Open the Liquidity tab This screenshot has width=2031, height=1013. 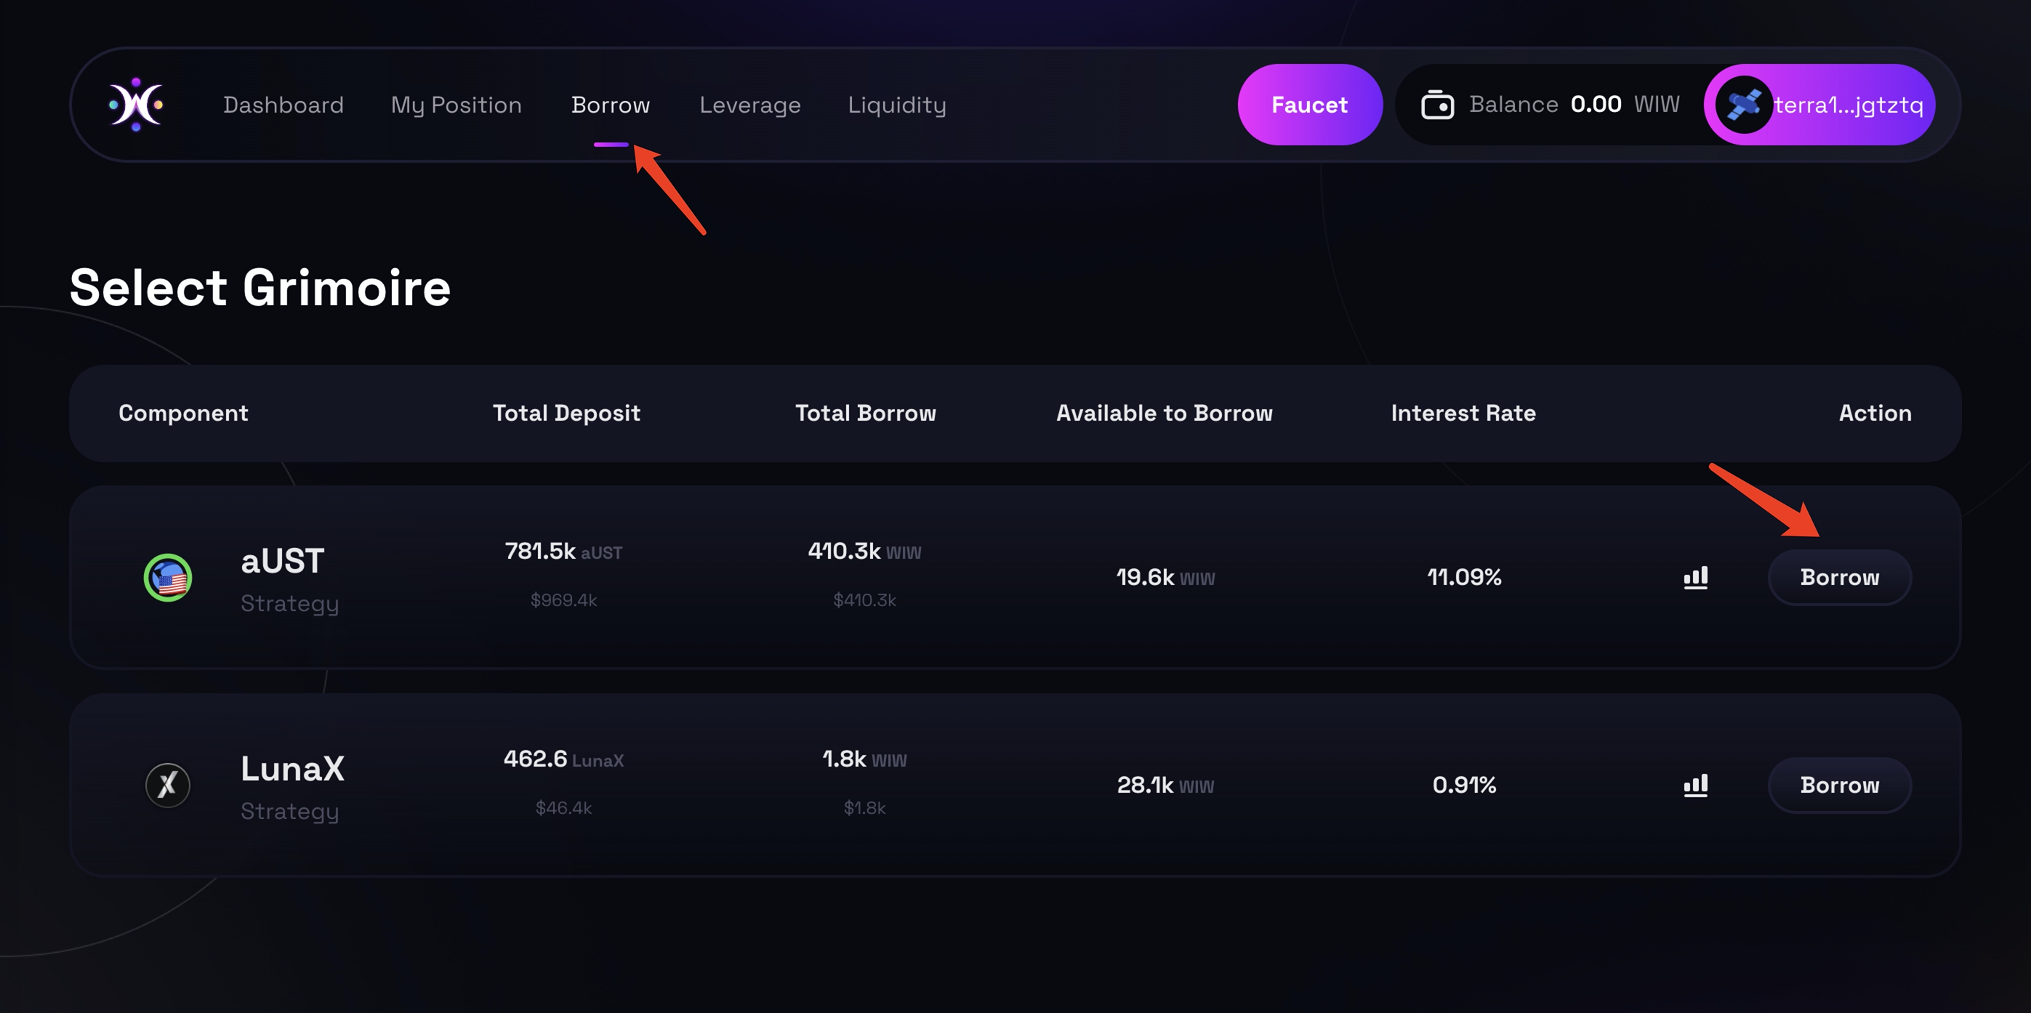pos(896,105)
